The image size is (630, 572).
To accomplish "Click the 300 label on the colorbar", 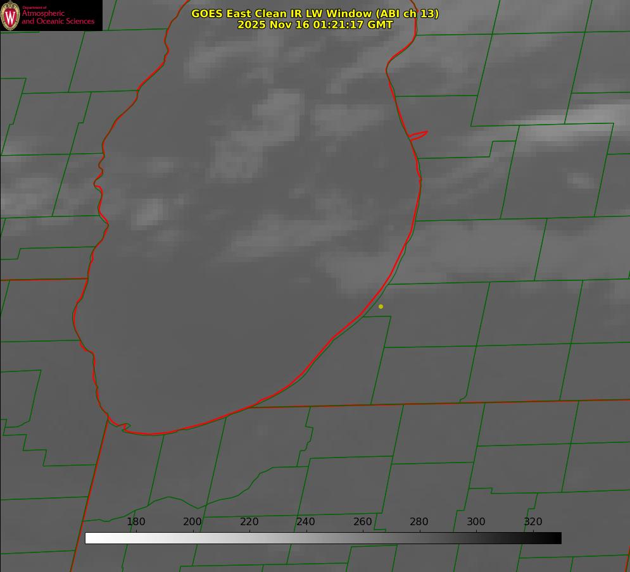I will (476, 522).
